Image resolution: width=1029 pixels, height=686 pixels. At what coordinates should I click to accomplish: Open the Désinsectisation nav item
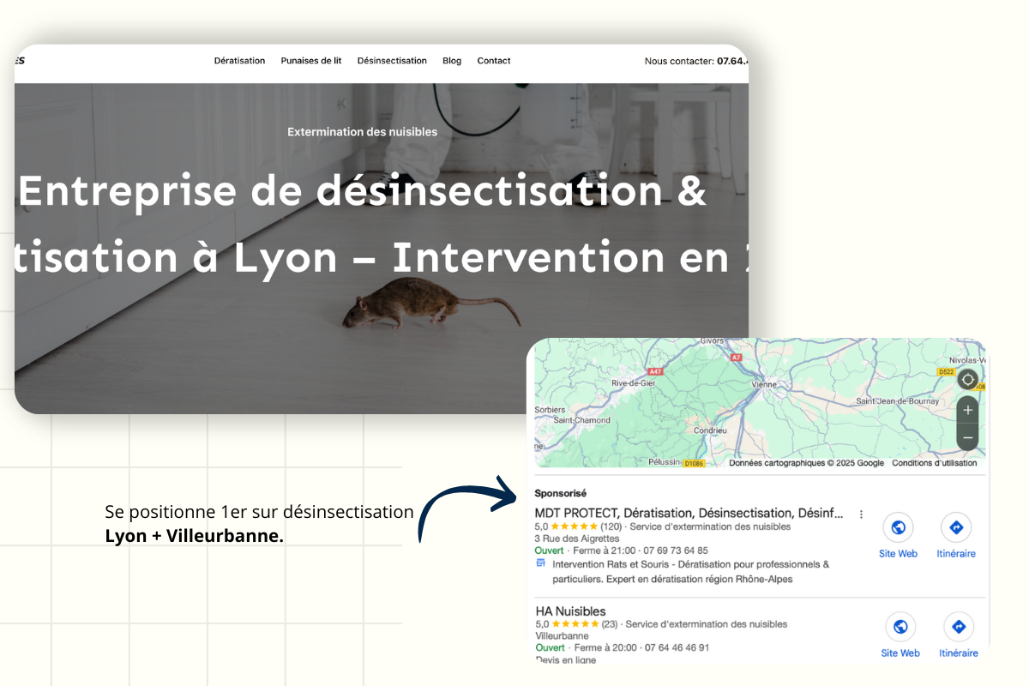(x=392, y=61)
